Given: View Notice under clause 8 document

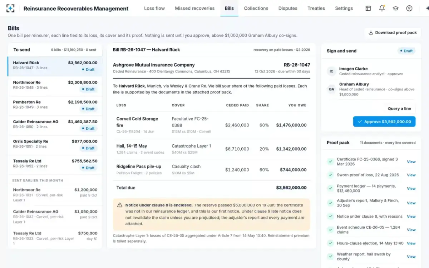Looking at the screenshot, I should pyautogui.click(x=411, y=217).
